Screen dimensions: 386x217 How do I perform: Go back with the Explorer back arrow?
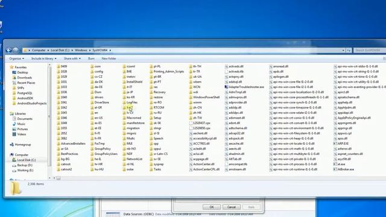8,50
